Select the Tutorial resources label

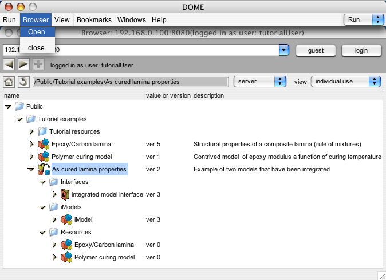[x=74, y=131]
